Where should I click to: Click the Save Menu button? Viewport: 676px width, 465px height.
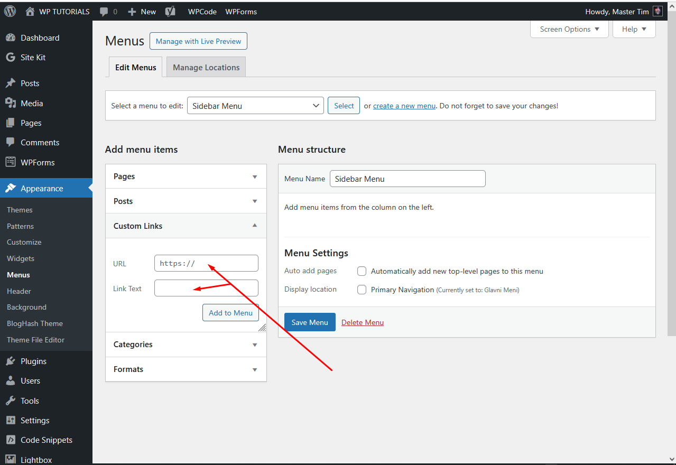click(310, 322)
